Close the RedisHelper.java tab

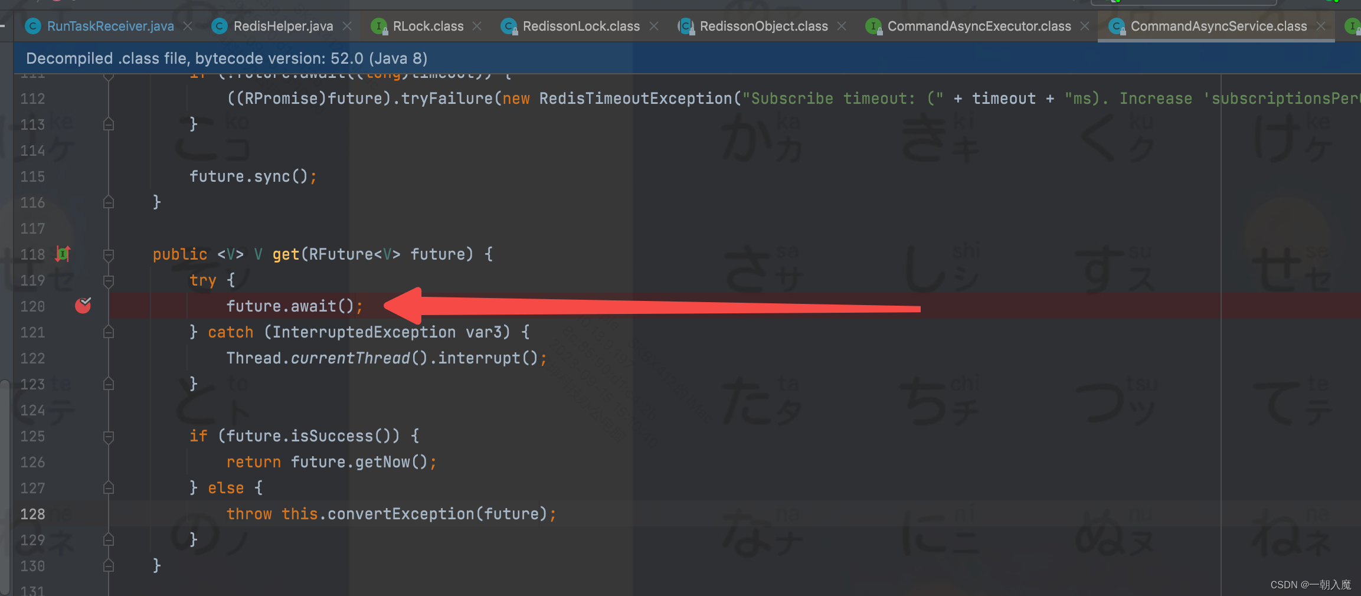coord(348,26)
